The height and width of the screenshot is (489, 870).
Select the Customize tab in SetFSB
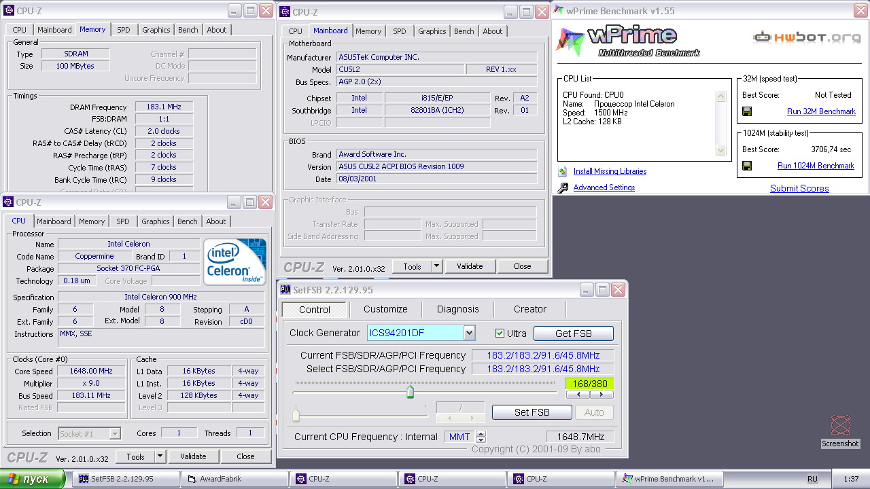point(385,309)
